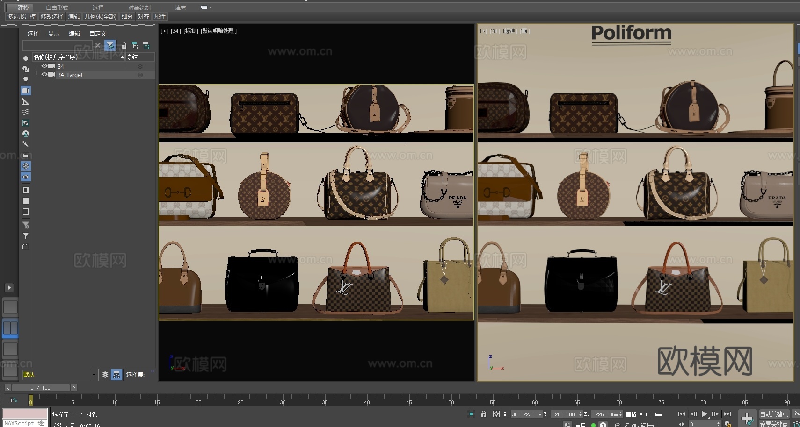Open advanced filter with gear funnel icon
Screen dimensions: 800x427
point(26,225)
